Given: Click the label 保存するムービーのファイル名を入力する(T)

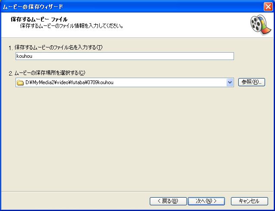Looking at the screenshot, I should [x=58, y=47].
